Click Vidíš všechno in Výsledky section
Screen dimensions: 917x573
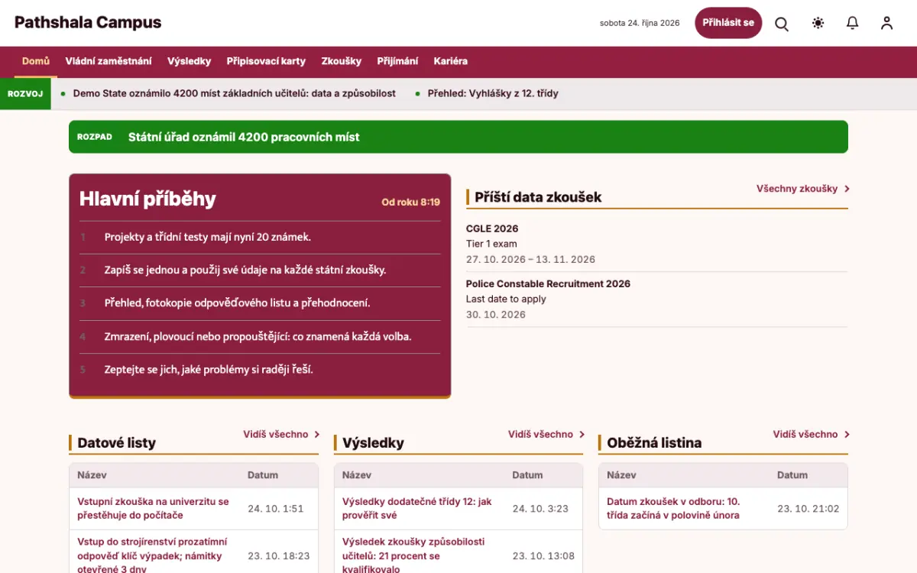point(546,434)
